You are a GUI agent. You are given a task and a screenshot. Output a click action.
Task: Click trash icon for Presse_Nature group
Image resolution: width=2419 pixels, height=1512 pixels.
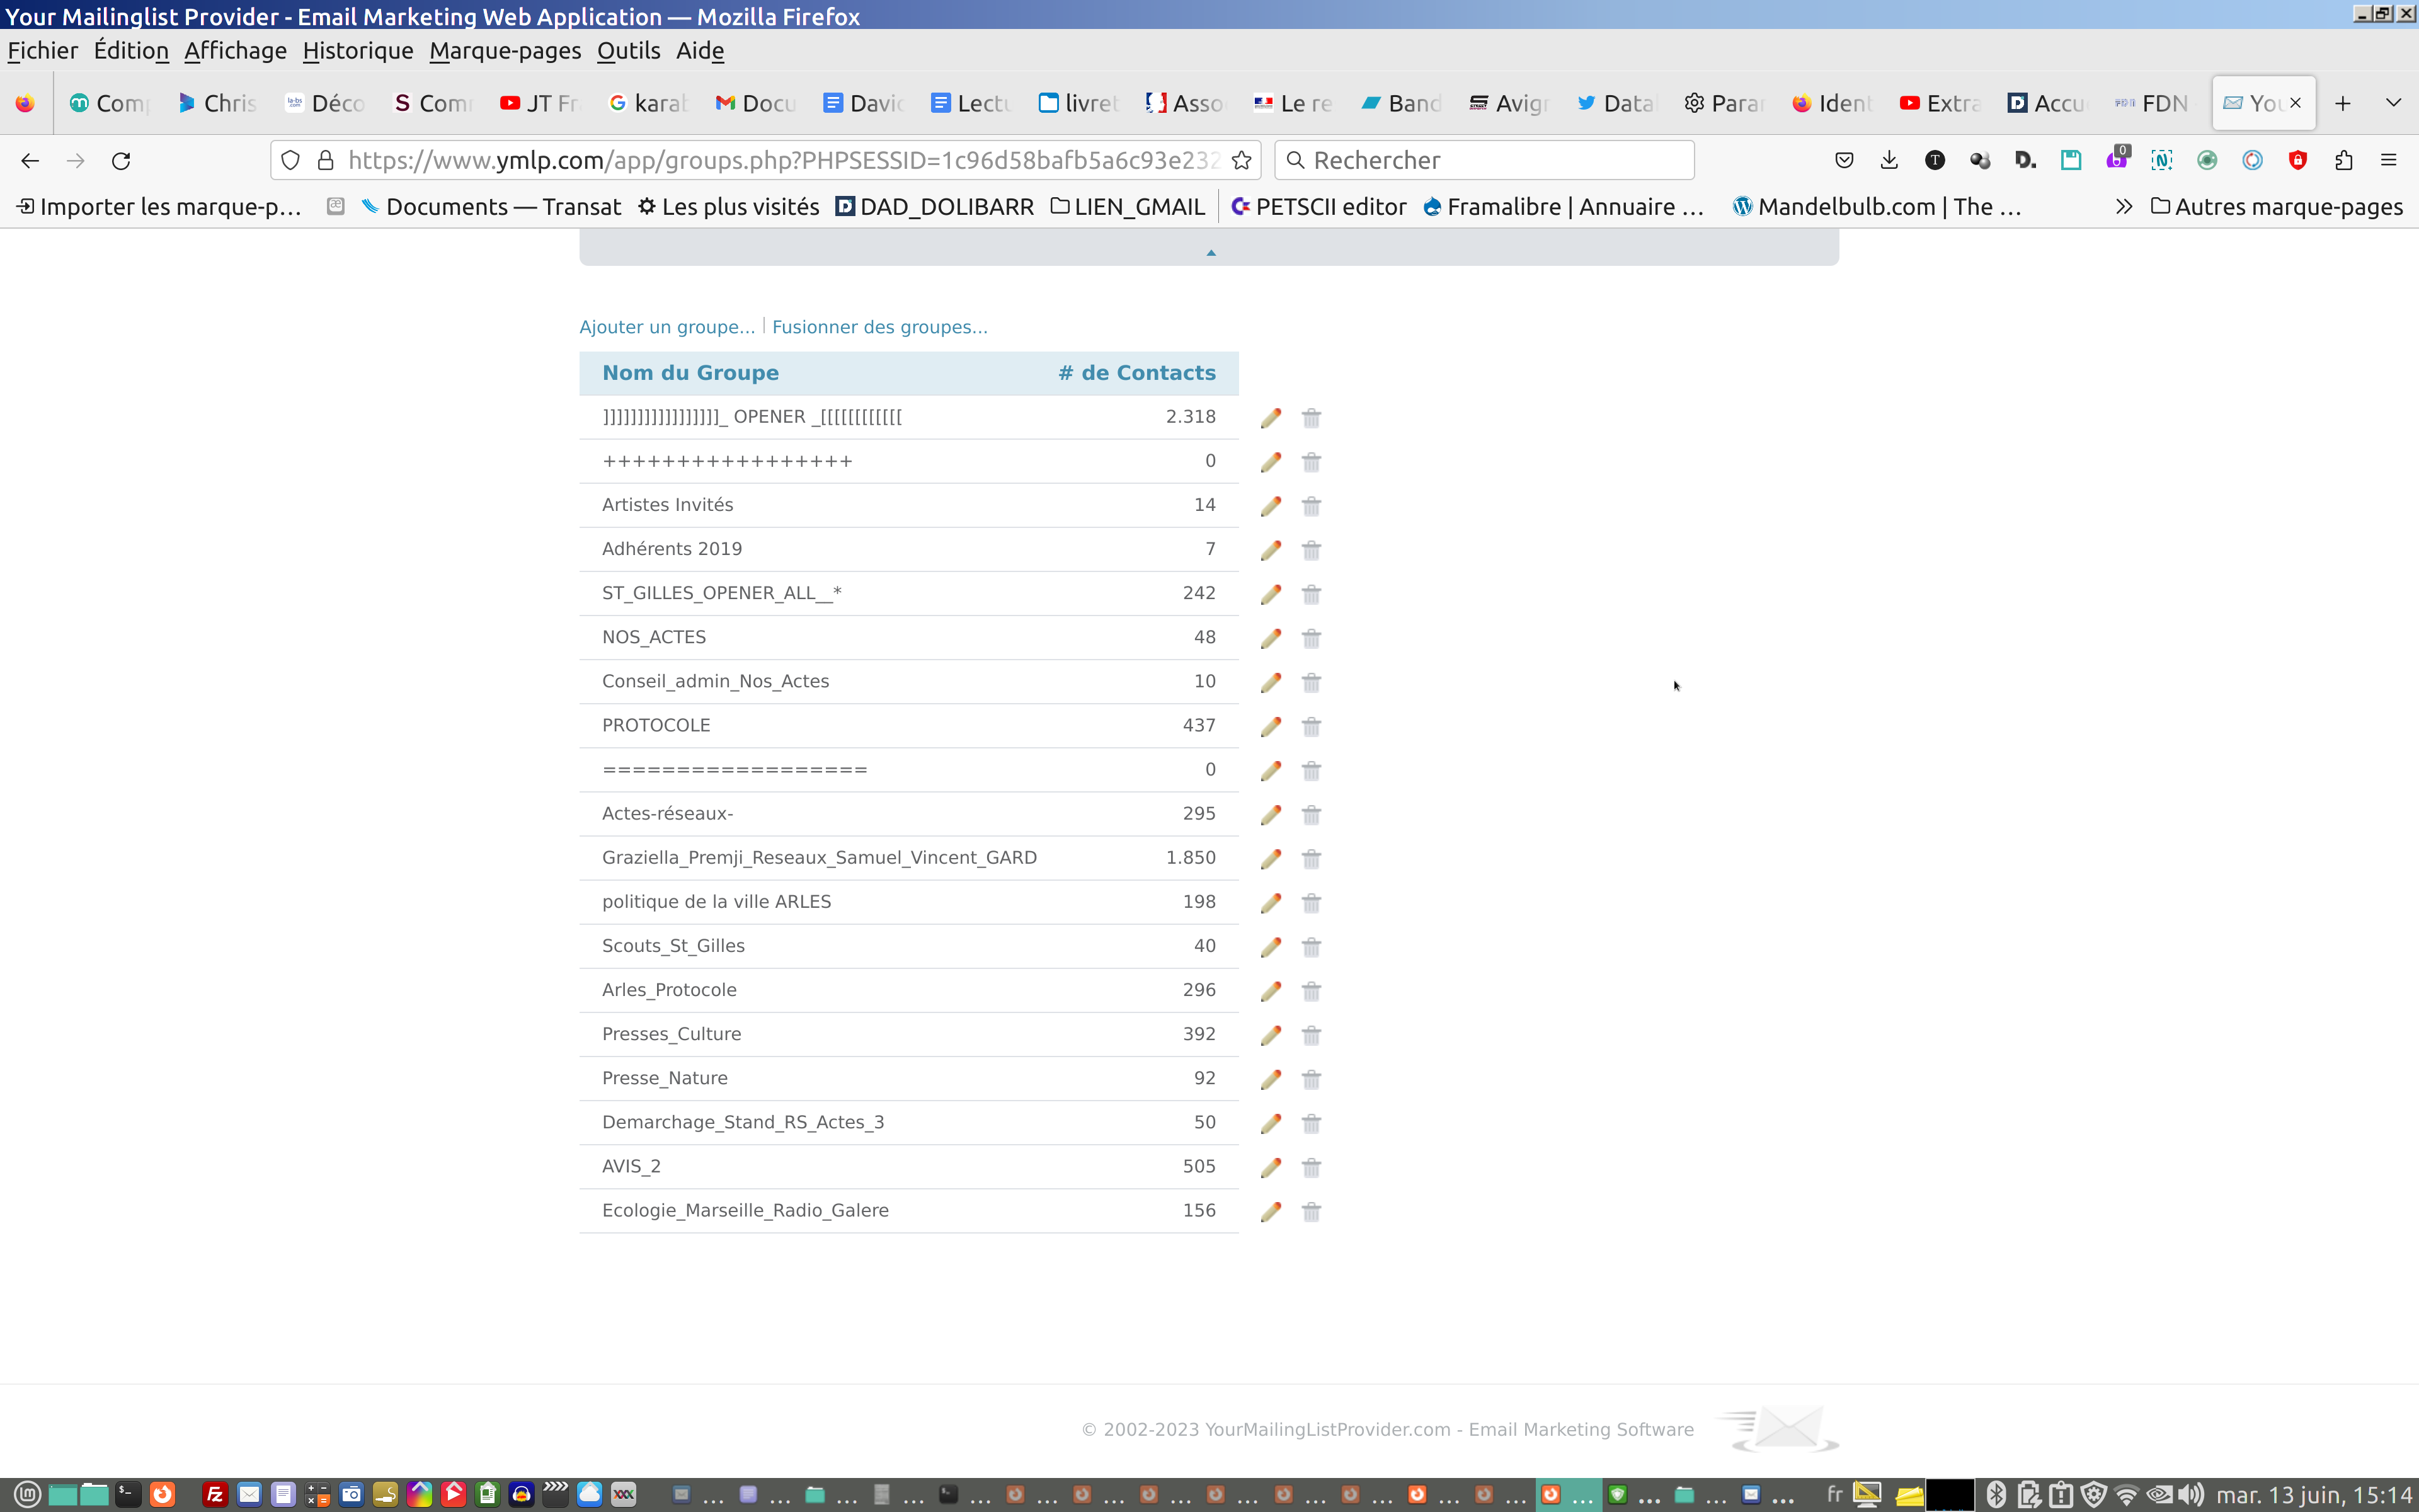(x=1312, y=1079)
